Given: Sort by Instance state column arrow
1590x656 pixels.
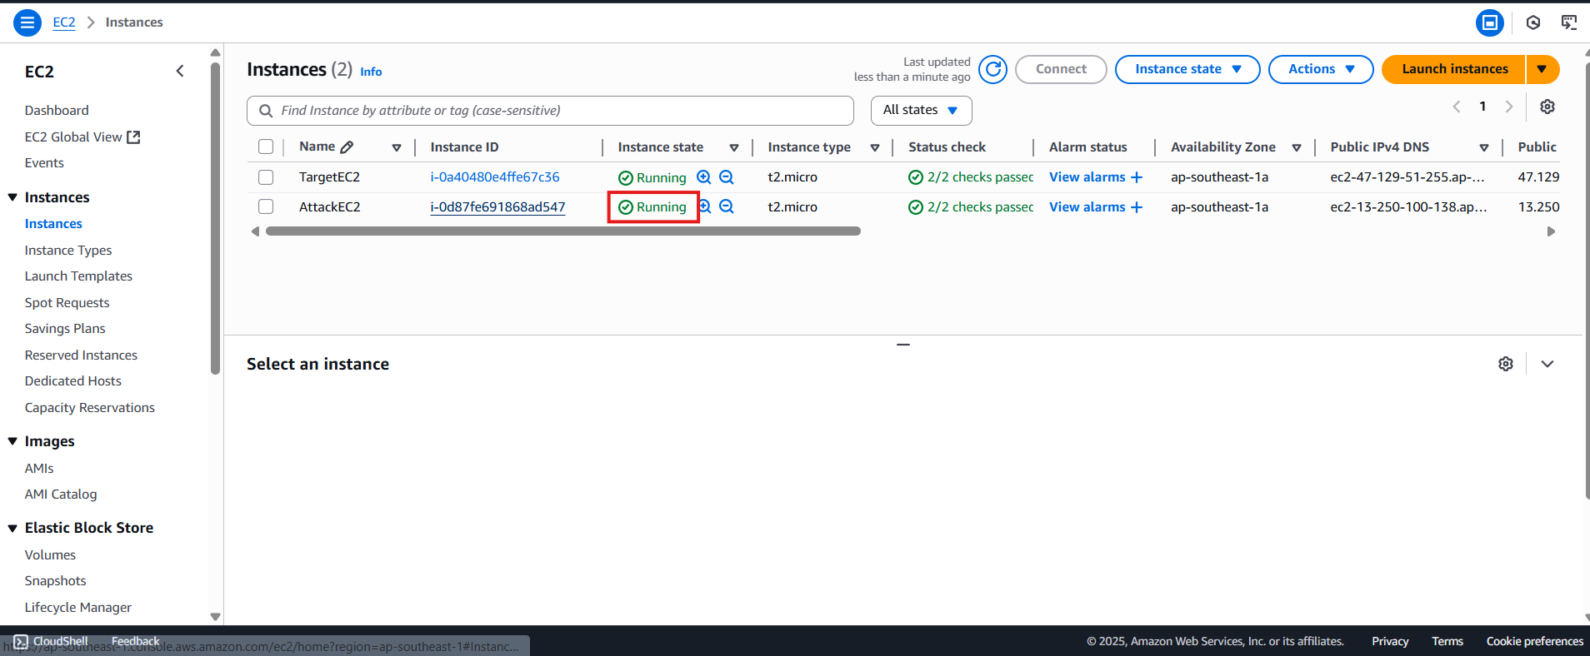Looking at the screenshot, I should [x=734, y=147].
